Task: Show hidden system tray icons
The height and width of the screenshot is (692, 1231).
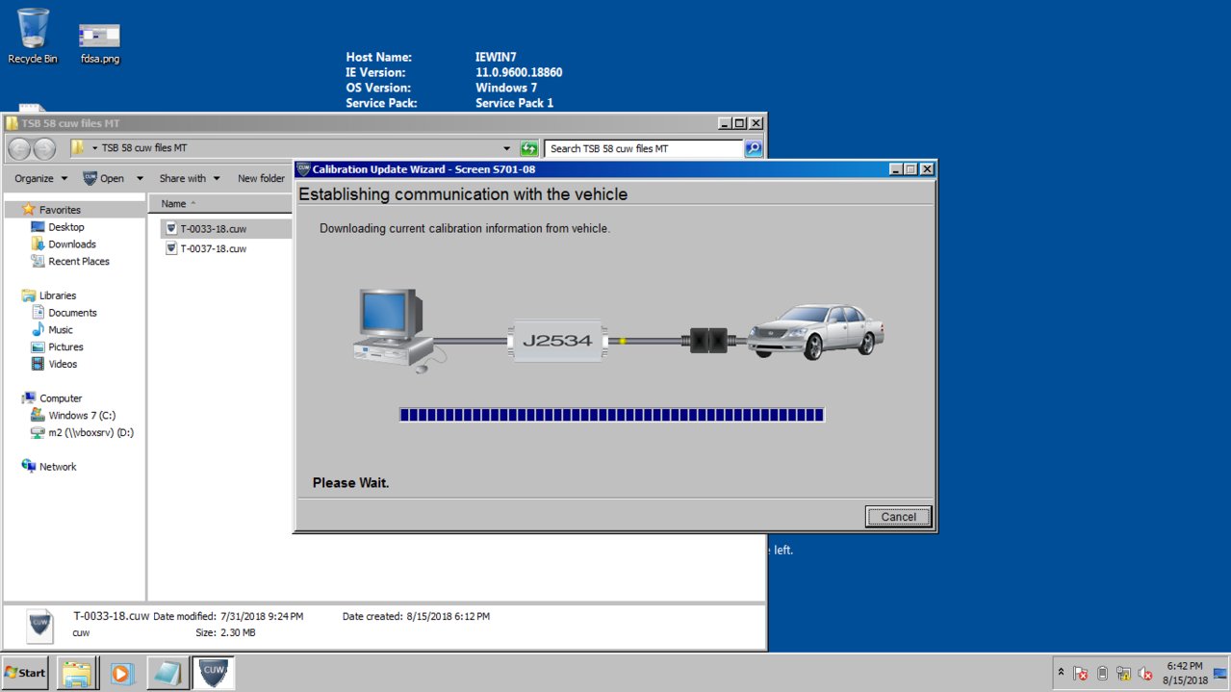Action: coord(1062,673)
